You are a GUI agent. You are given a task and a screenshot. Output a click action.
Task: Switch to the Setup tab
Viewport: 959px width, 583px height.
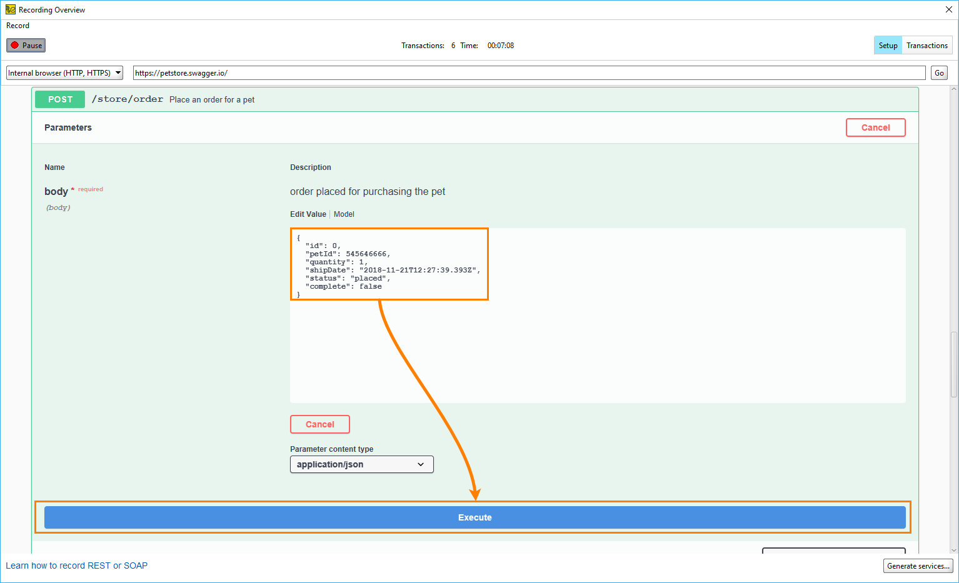pyautogui.click(x=888, y=46)
